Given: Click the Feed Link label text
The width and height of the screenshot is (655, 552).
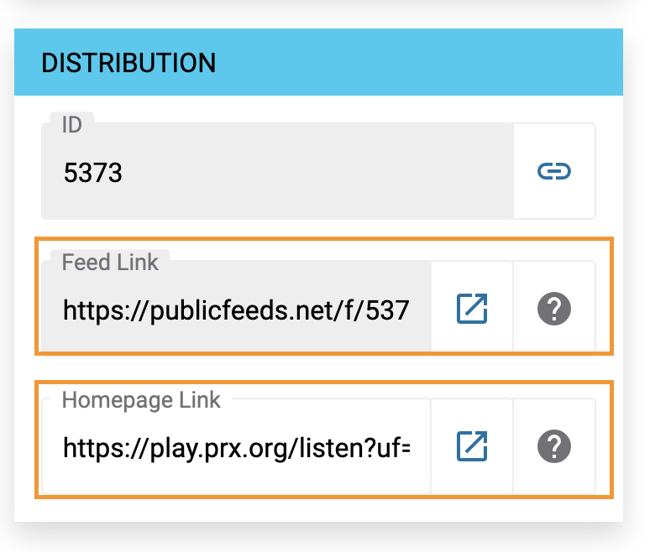Looking at the screenshot, I should click(110, 263).
